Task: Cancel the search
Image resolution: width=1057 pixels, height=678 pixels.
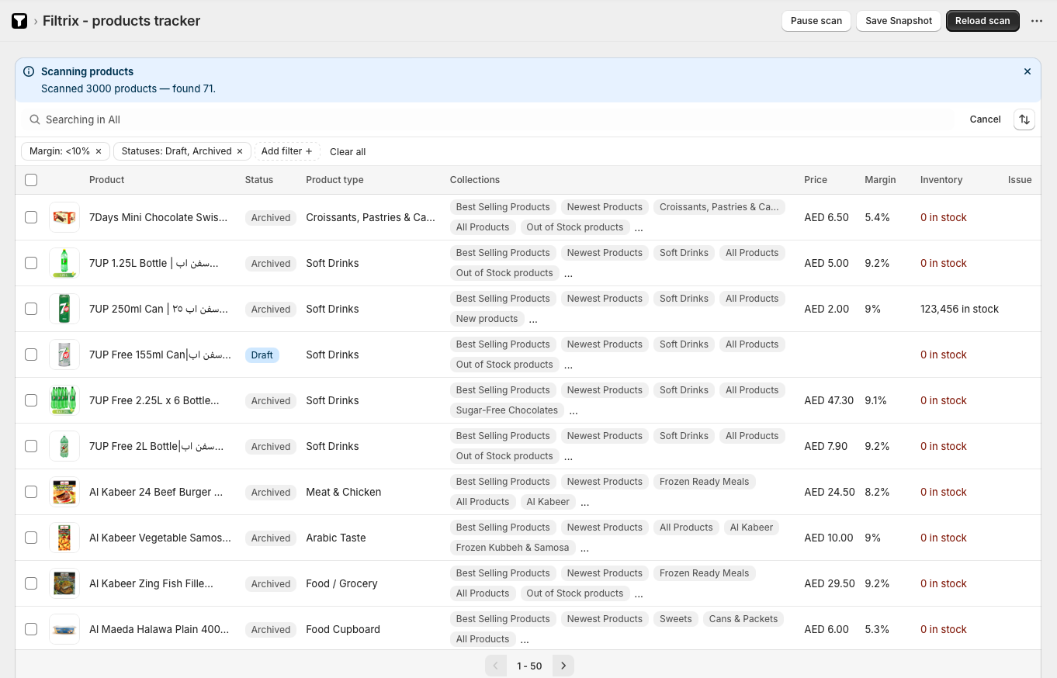Action: 985,119
